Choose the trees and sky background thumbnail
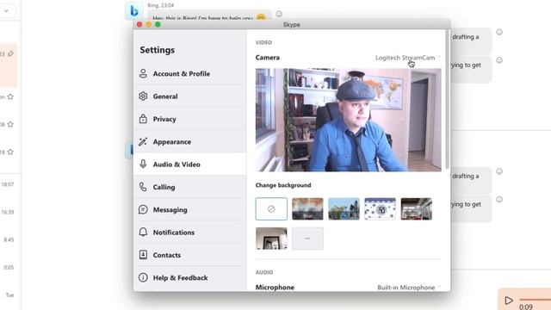Viewport: 551px width, 310px height. pos(344,208)
